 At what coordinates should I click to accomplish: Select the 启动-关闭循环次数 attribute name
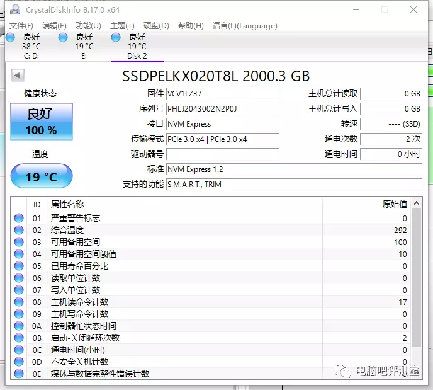[86, 338]
